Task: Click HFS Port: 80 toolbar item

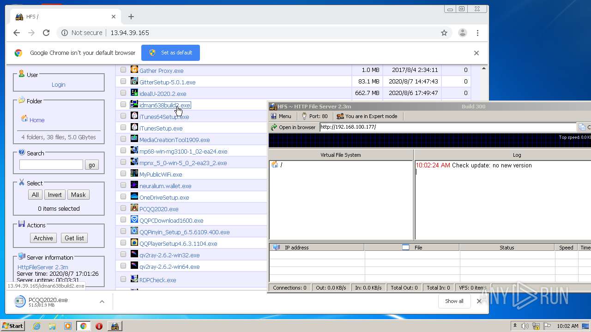Action: pos(314,116)
